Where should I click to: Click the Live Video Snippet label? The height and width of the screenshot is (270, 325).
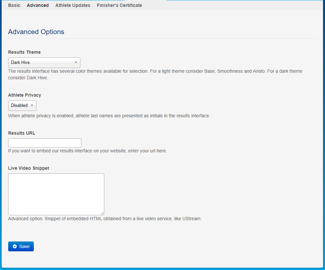(29, 168)
